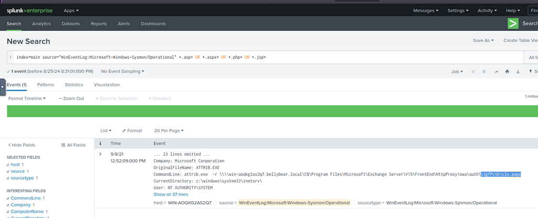Switch to the Patterns tab
This screenshot has width=538, height=218.
(x=45, y=84)
